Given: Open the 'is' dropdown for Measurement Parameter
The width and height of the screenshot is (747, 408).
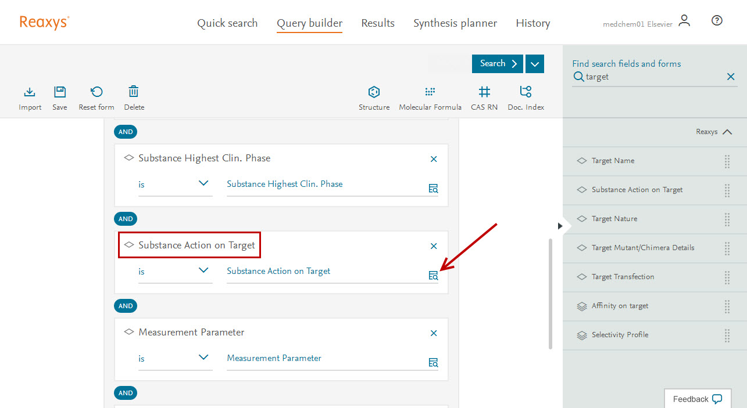Looking at the screenshot, I should pyautogui.click(x=175, y=358).
